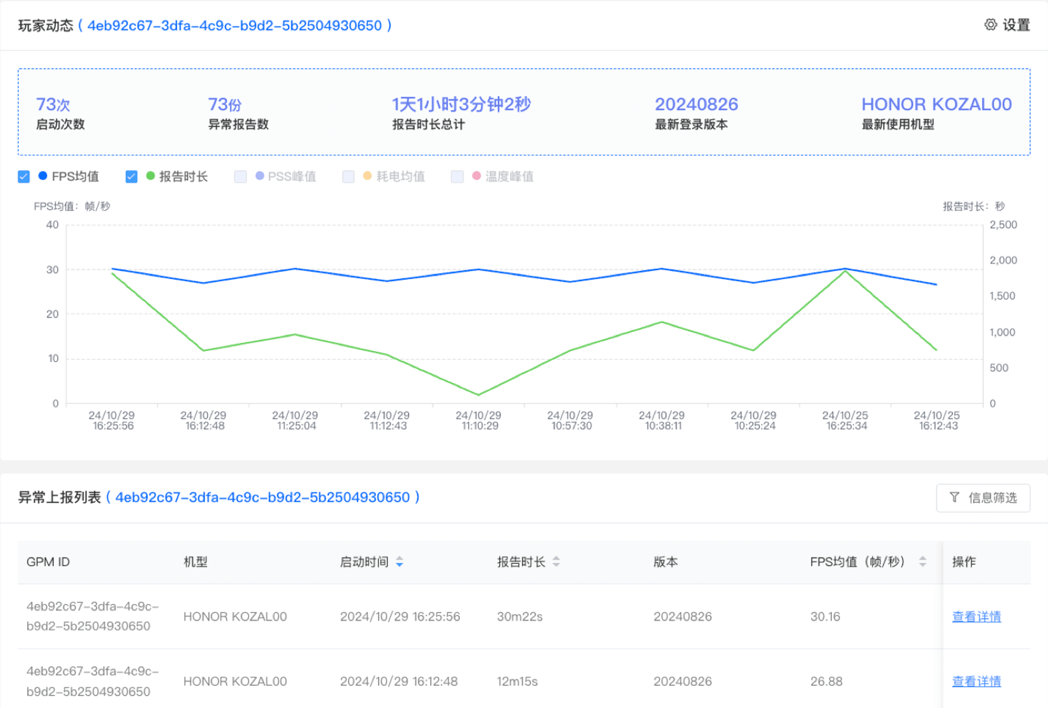Open 查看详情 for the 30.16 FPS row
This screenshot has height=708, width=1048.
click(x=976, y=617)
